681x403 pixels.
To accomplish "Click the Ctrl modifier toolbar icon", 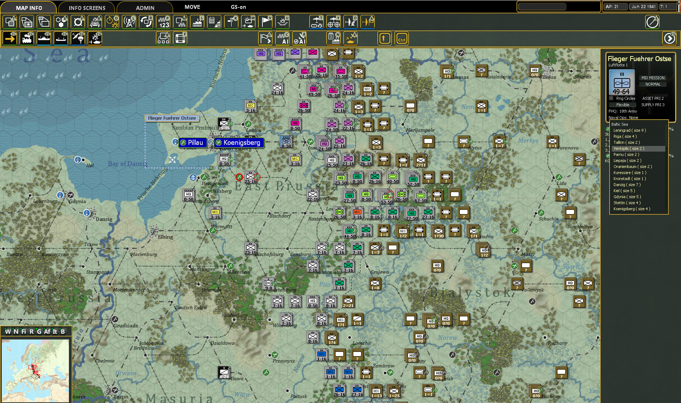I will point(402,38).
